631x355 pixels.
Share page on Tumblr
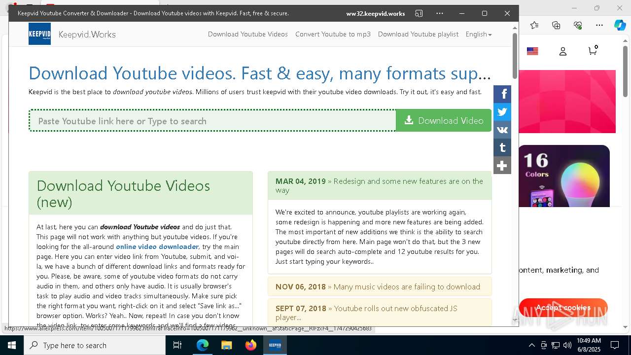502,147
